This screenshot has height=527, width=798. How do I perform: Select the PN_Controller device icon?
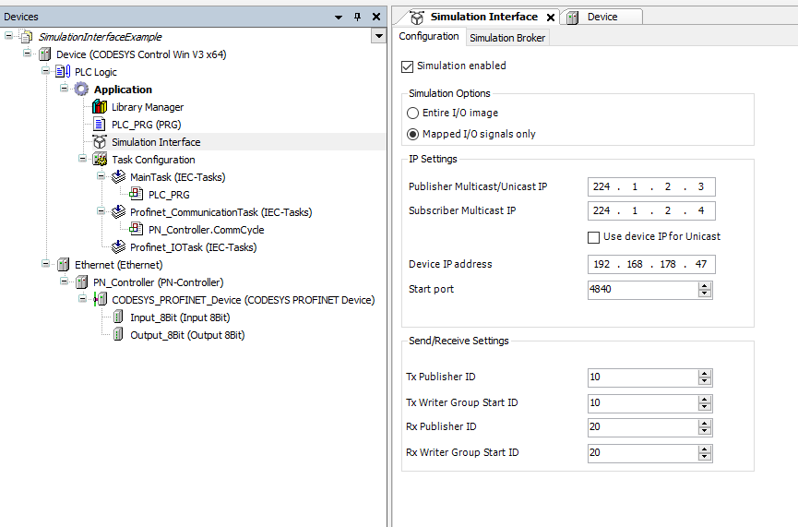[x=81, y=282]
